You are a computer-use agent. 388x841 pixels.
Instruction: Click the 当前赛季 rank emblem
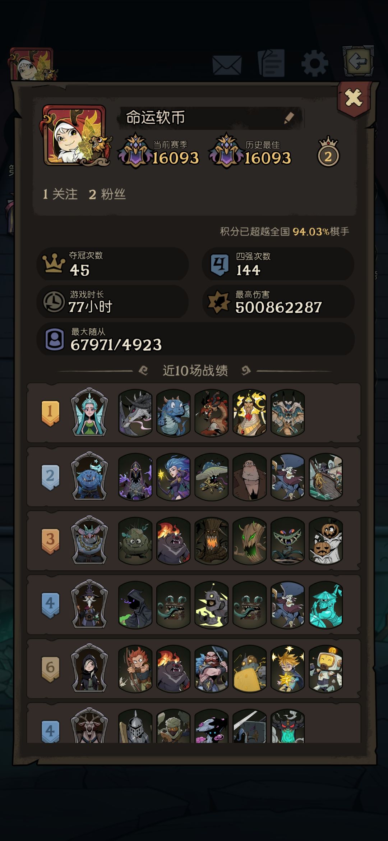point(135,151)
